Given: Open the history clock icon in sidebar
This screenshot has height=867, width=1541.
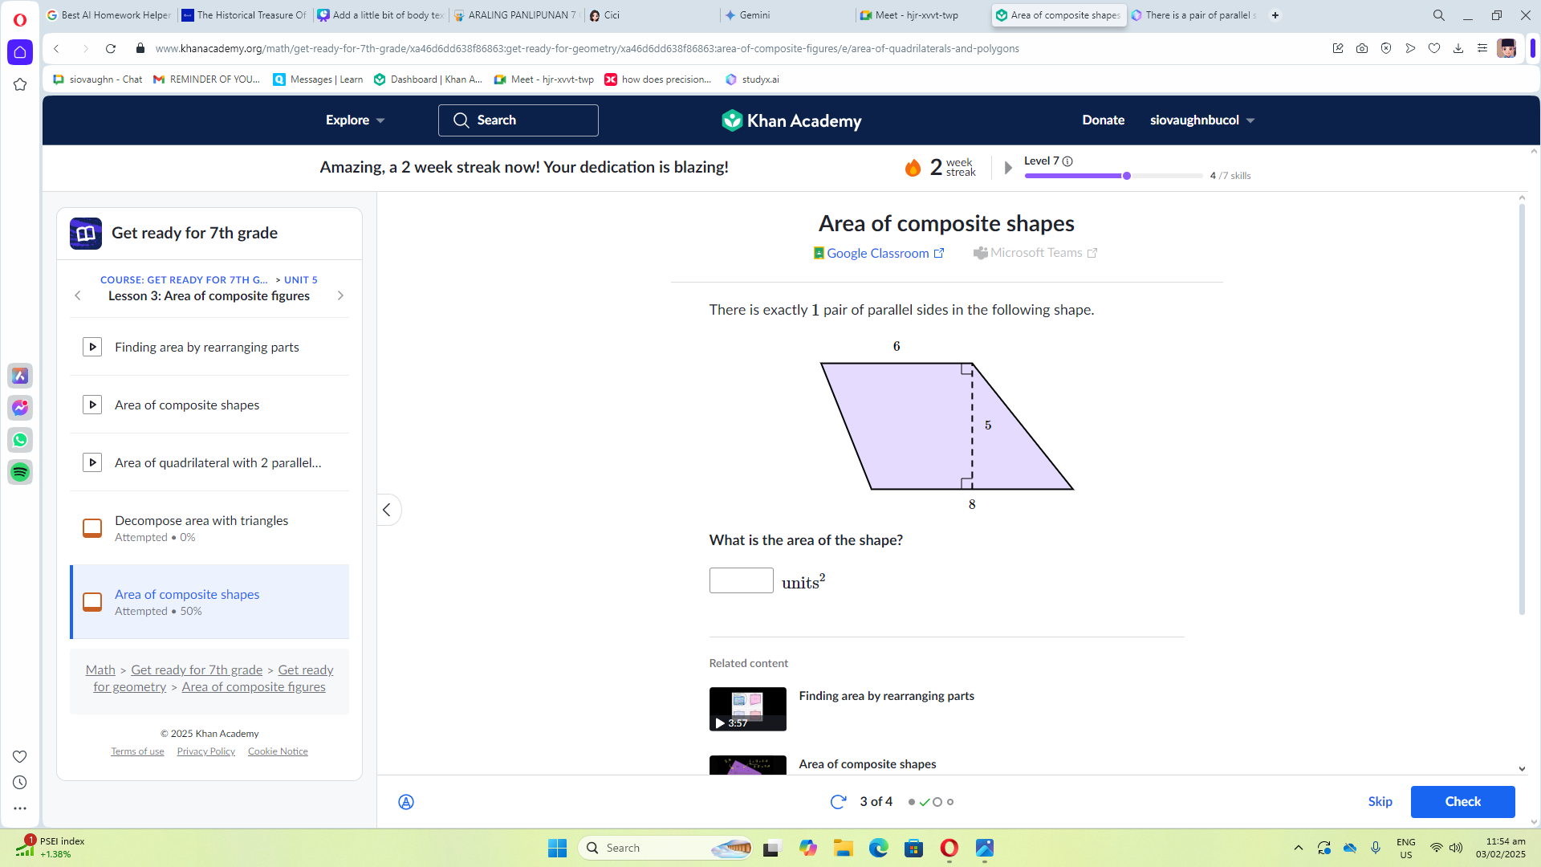Looking at the screenshot, I should tap(20, 783).
